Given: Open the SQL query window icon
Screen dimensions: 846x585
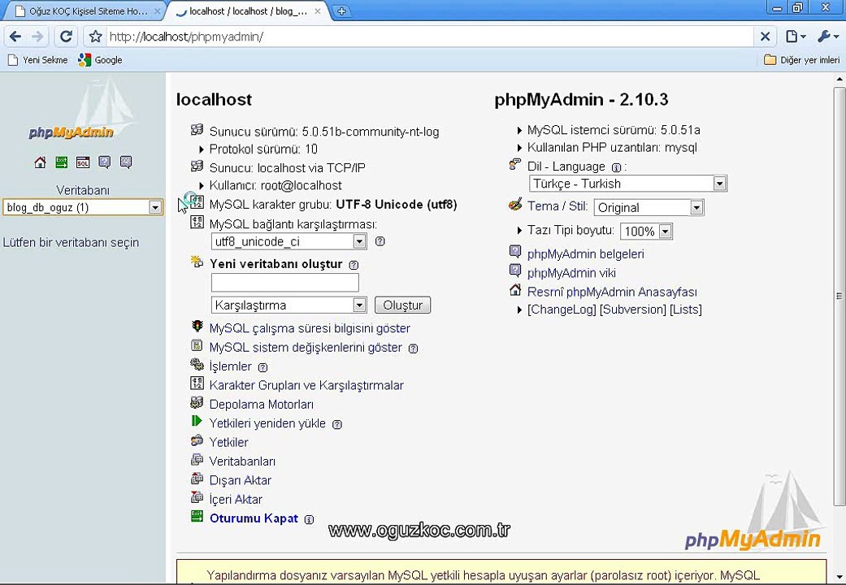Looking at the screenshot, I should 83,162.
